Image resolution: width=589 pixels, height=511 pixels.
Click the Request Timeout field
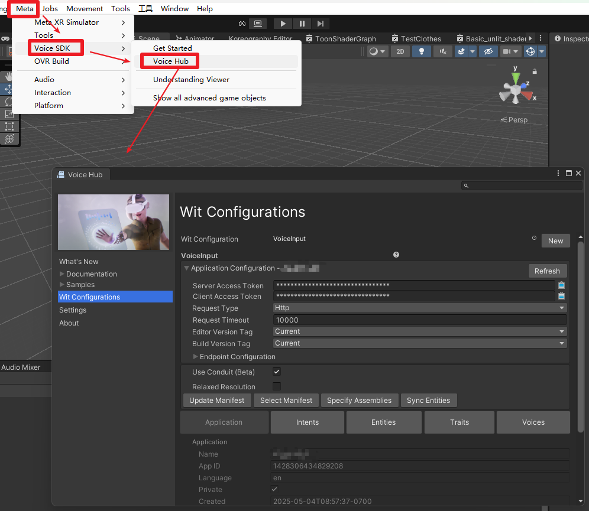[x=420, y=320]
